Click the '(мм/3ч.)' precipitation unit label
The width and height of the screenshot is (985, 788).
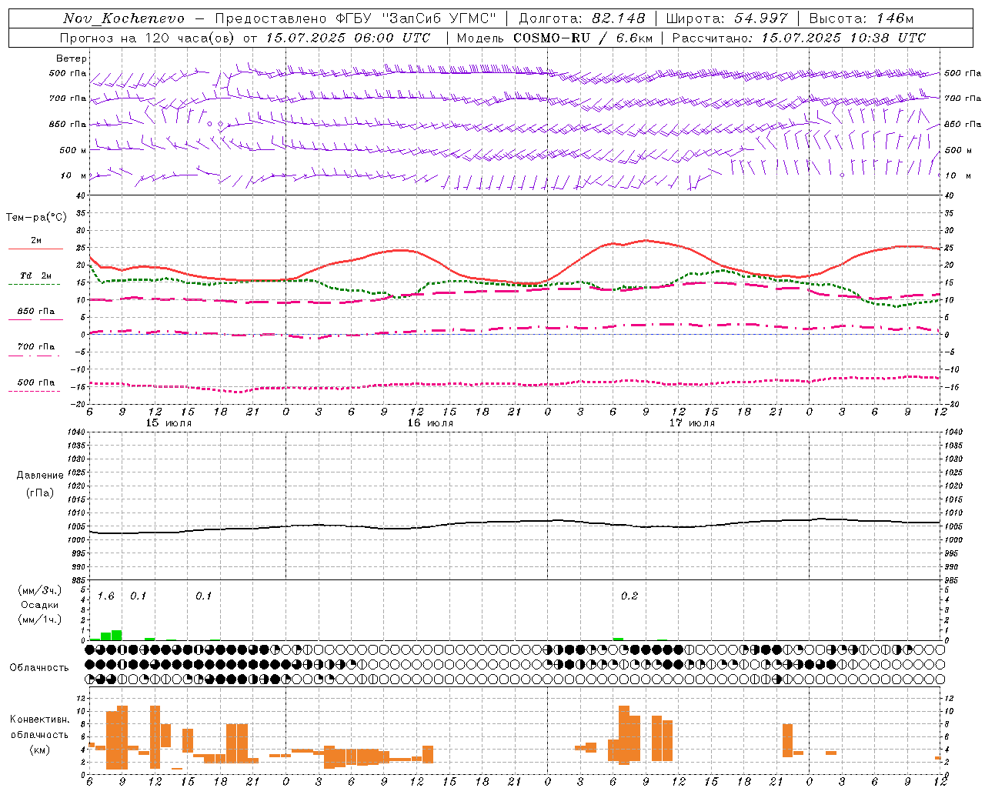pos(39,590)
